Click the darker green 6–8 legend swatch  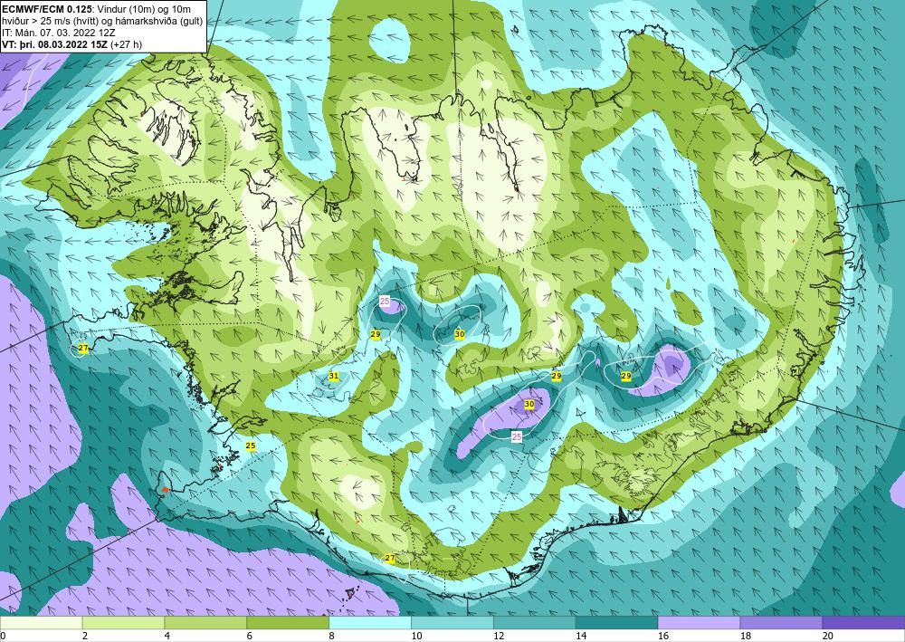pyautogui.click(x=288, y=623)
